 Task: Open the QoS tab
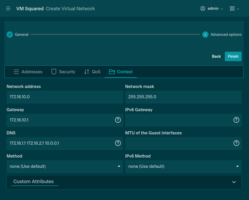(x=92, y=72)
